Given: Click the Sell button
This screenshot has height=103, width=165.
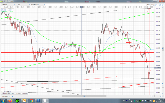Looking at the screenshot, I should pyautogui.click(x=148, y=5).
